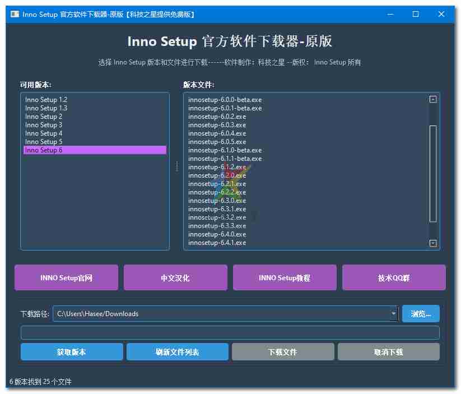Choose innosetup-6.0.0-beta.exe file
Viewport: 461px width, 394px height.
(225, 100)
